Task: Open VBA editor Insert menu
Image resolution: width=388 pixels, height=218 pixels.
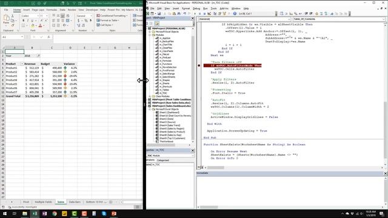Action: [x=176, y=8]
